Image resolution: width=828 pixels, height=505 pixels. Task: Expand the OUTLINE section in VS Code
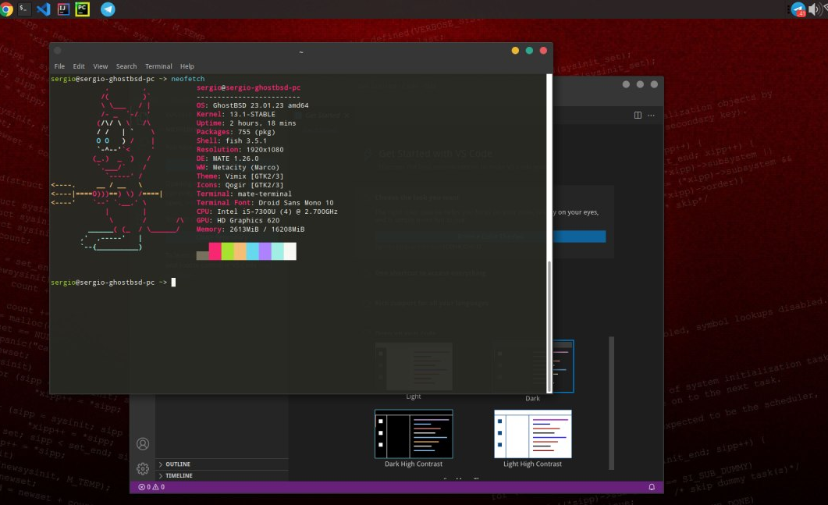(222, 464)
